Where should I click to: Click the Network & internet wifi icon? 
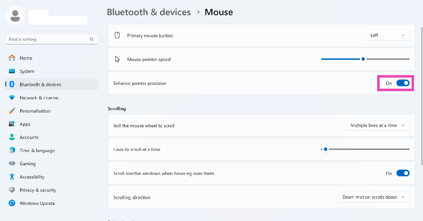pos(12,97)
